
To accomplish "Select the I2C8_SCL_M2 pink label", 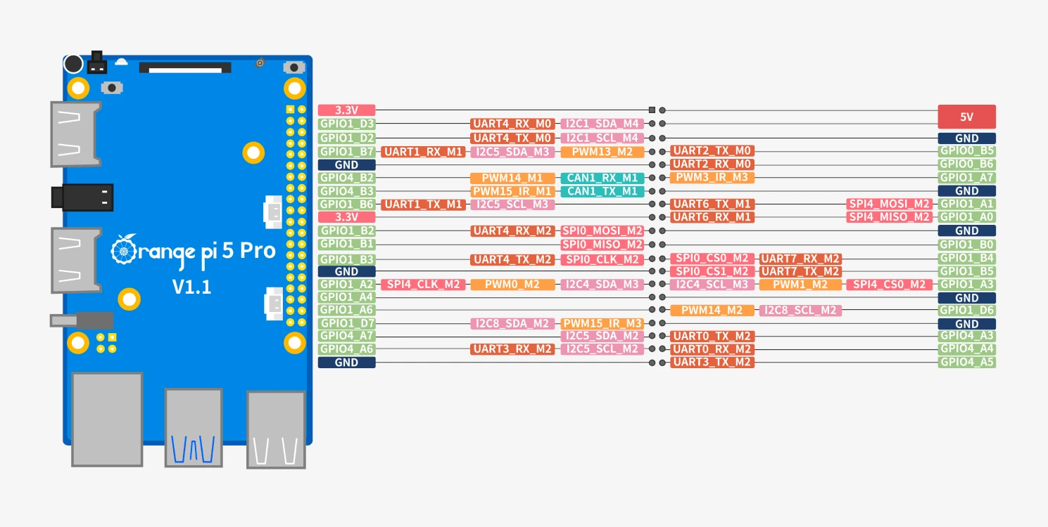I will pyautogui.click(x=800, y=310).
